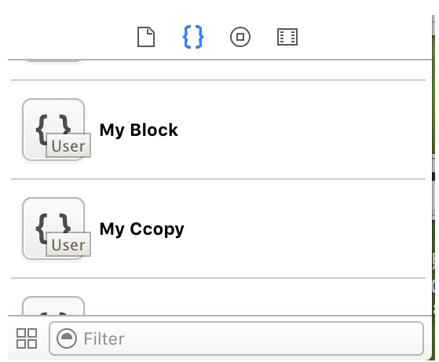Click the divider below library tab icons

[220, 60]
